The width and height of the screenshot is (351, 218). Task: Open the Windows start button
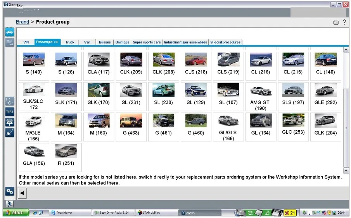click(x=16, y=213)
